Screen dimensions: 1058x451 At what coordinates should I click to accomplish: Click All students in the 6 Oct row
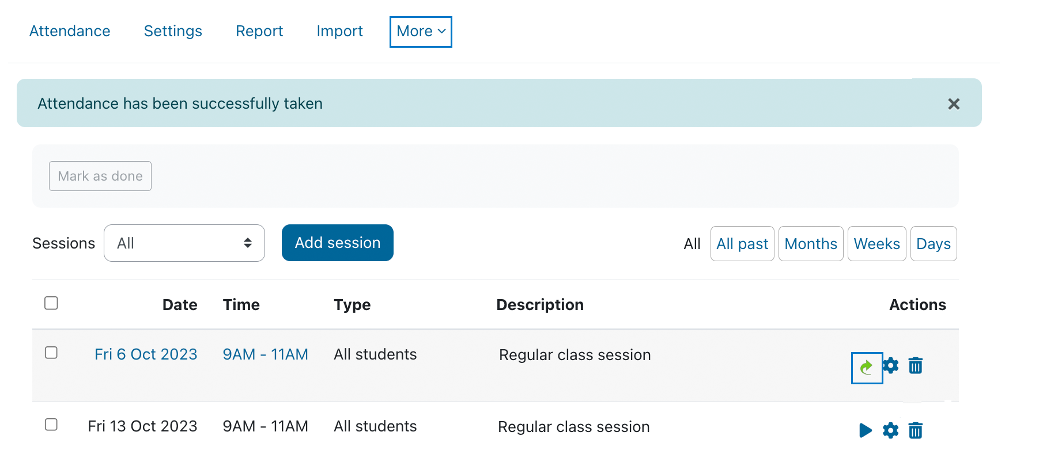[375, 354]
